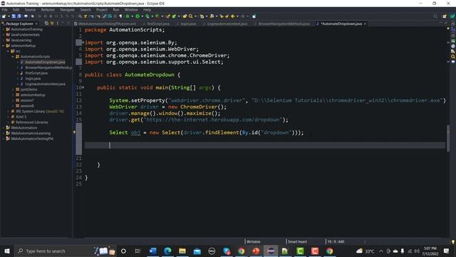This screenshot has width=456, height=257.
Task: Select the session7 package
Action: 27,100
